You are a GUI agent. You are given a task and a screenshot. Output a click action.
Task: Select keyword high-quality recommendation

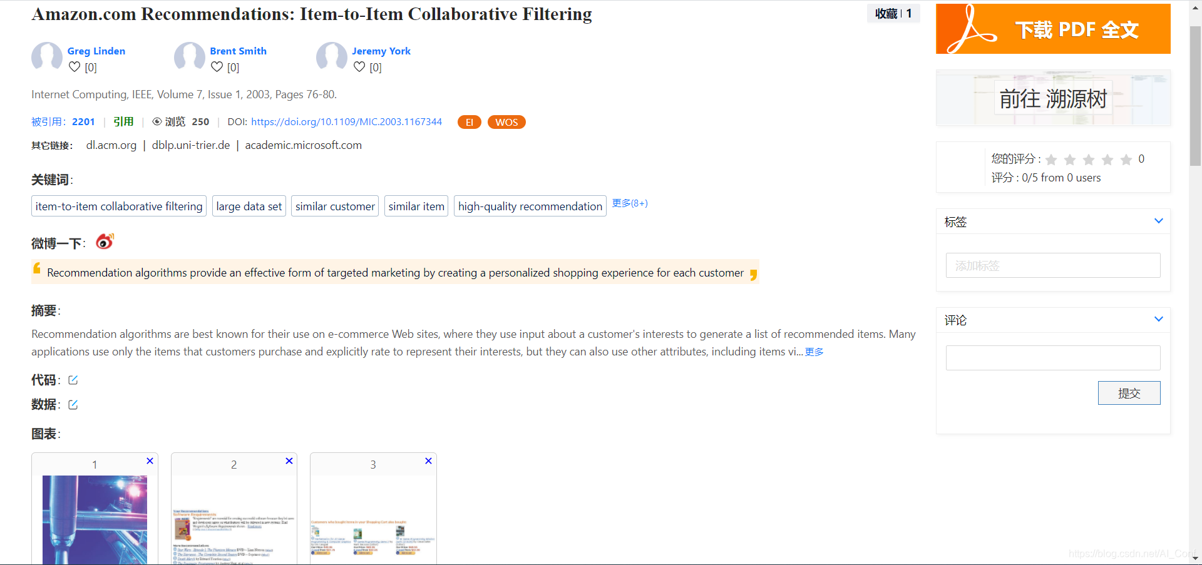[x=530, y=206]
